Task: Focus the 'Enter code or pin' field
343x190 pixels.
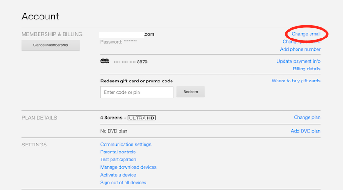Action: (137, 92)
